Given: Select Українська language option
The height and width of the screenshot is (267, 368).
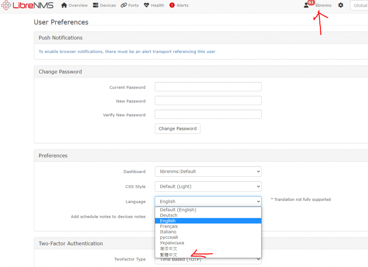Looking at the screenshot, I should click(208, 243).
